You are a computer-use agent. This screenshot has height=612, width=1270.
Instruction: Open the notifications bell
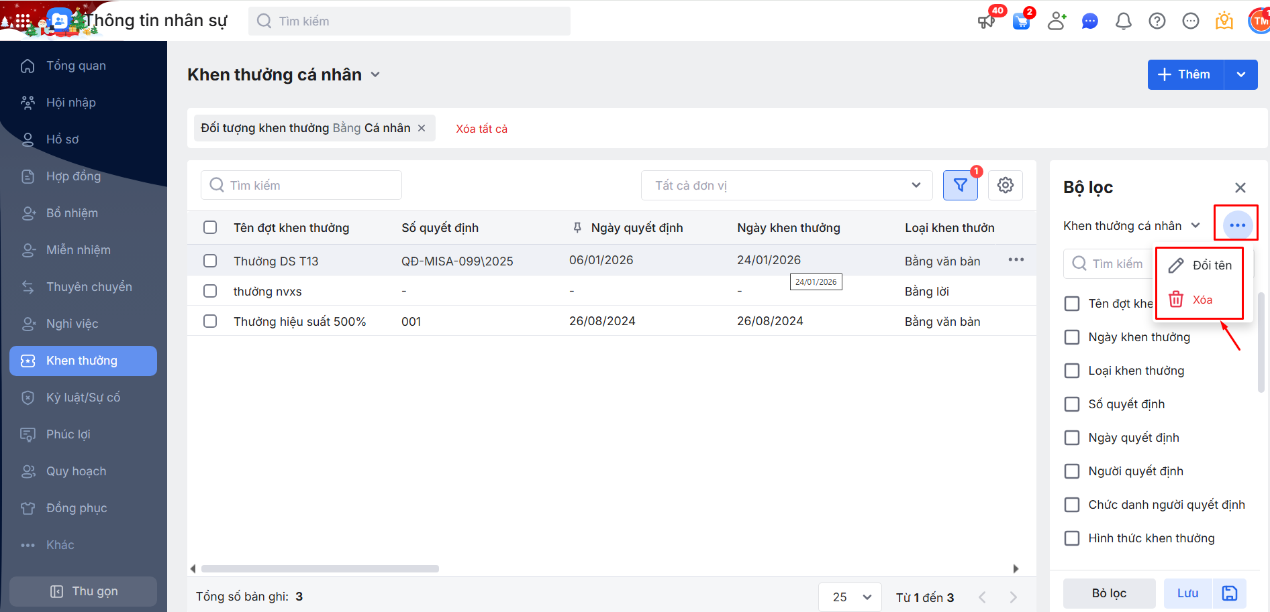point(1124,21)
